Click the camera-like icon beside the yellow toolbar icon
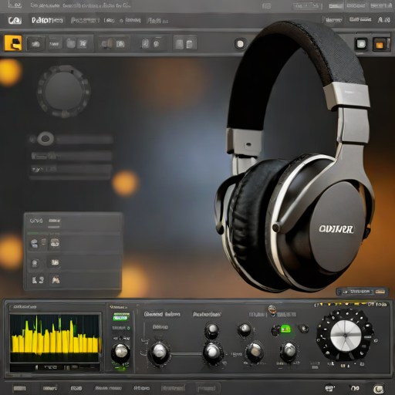The width and height of the screenshot is (395, 395). coord(35,44)
